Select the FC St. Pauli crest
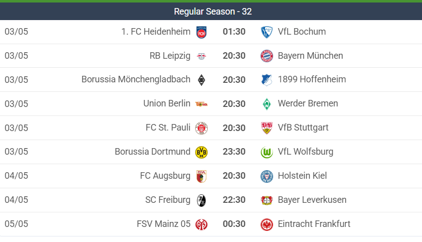422x242 pixels. click(x=201, y=128)
